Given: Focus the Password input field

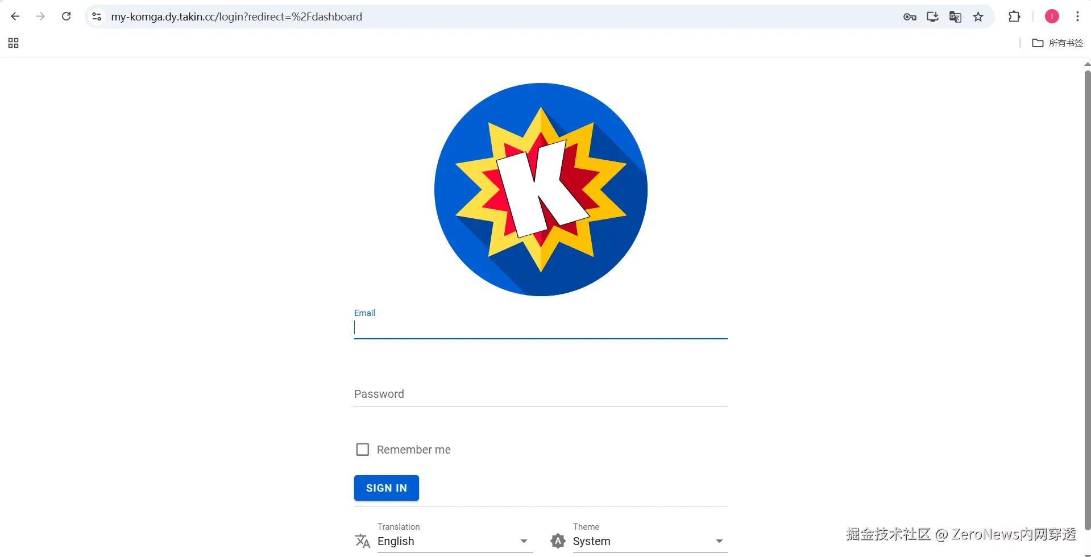Looking at the screenshot, I should pos(541,394).
